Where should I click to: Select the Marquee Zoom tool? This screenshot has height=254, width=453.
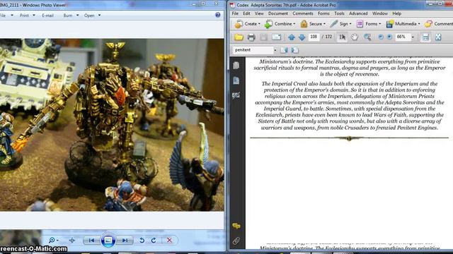367,37
